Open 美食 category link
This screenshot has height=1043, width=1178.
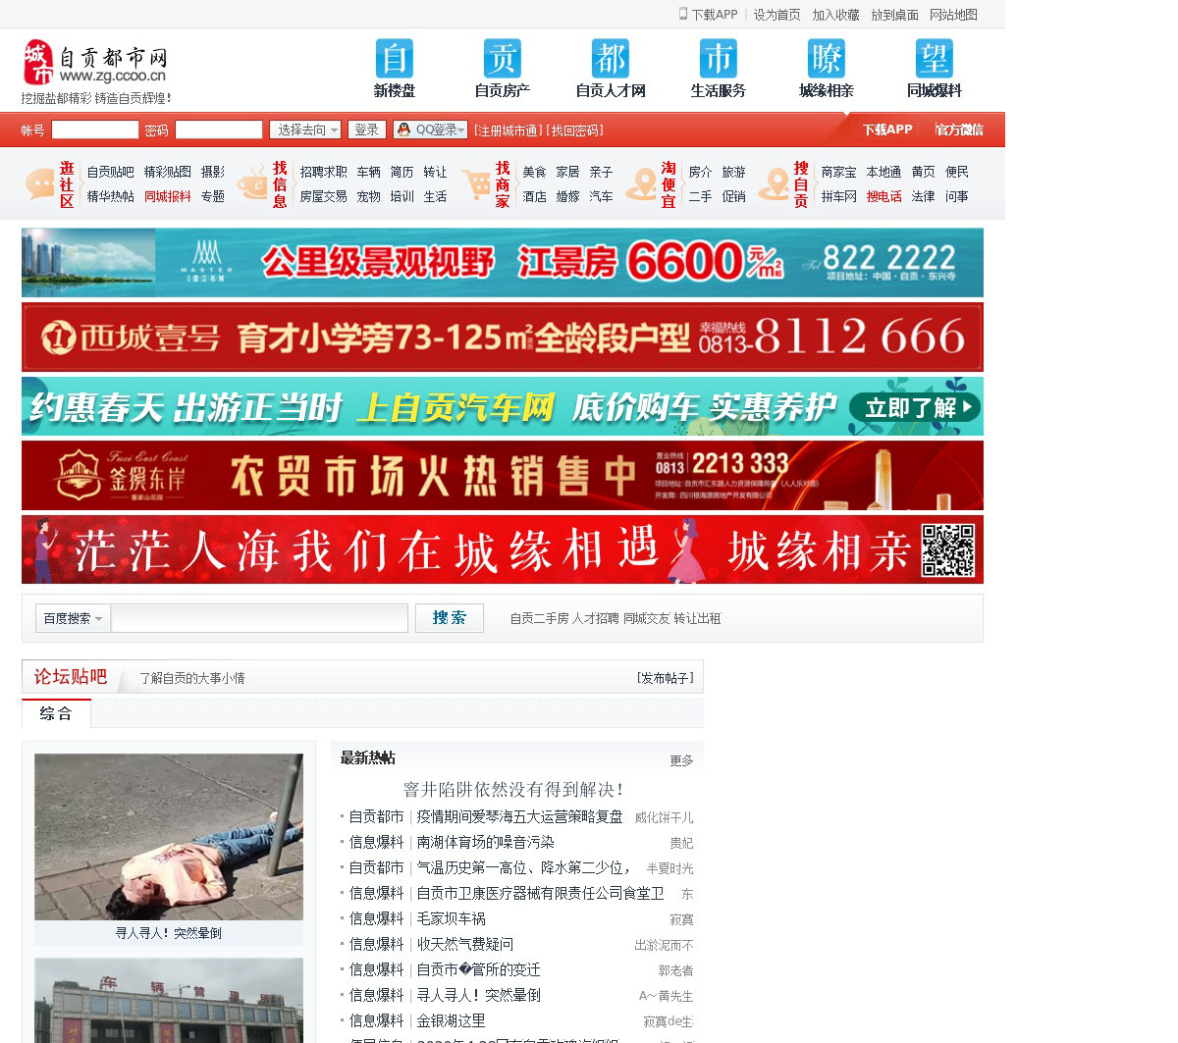coord(534,172)
